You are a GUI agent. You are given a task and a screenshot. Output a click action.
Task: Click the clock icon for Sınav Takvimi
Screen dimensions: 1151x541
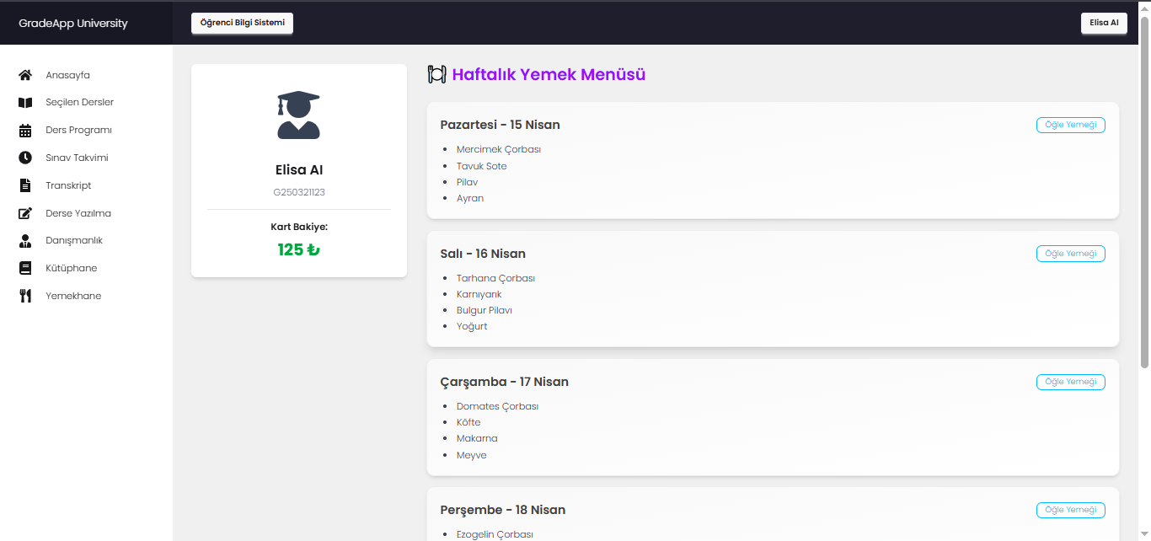pos(25,158)
